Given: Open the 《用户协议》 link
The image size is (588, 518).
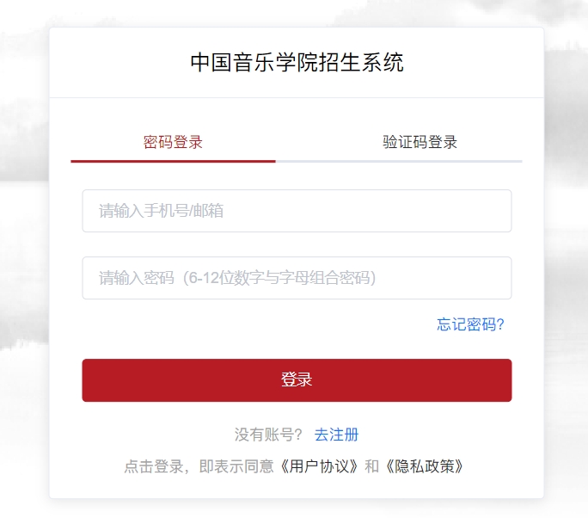Looking at the screenshot, I should 318,466.
